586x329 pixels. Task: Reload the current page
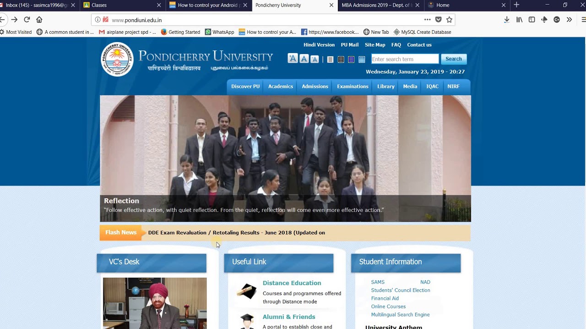coord(27,20)
